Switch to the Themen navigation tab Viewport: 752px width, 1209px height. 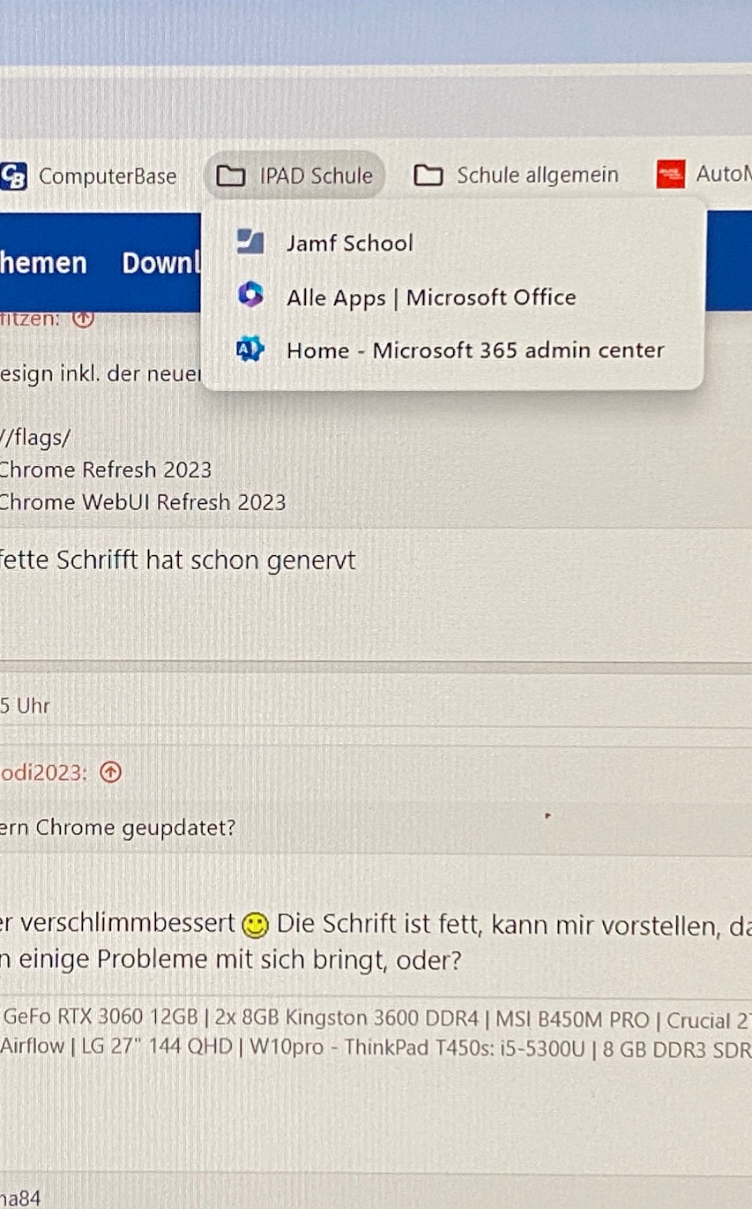click(43, 263)
